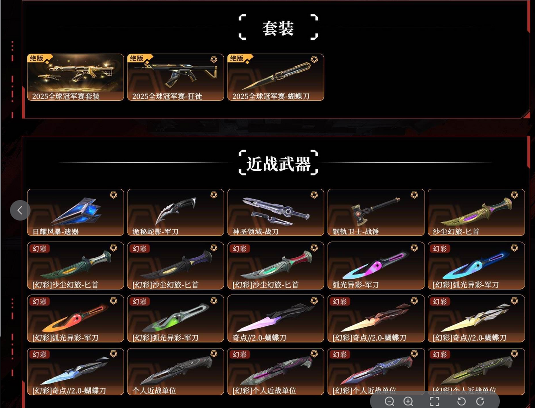Choose the 弧光异彩-军刀 card without 幻彩 tag
Viewport: 535px width, 408px height.
pos(376,265)
